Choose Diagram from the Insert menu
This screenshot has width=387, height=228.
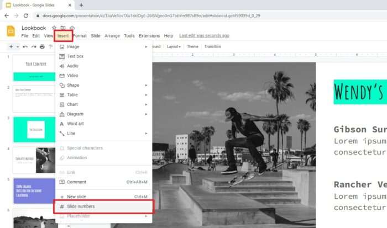103,114
